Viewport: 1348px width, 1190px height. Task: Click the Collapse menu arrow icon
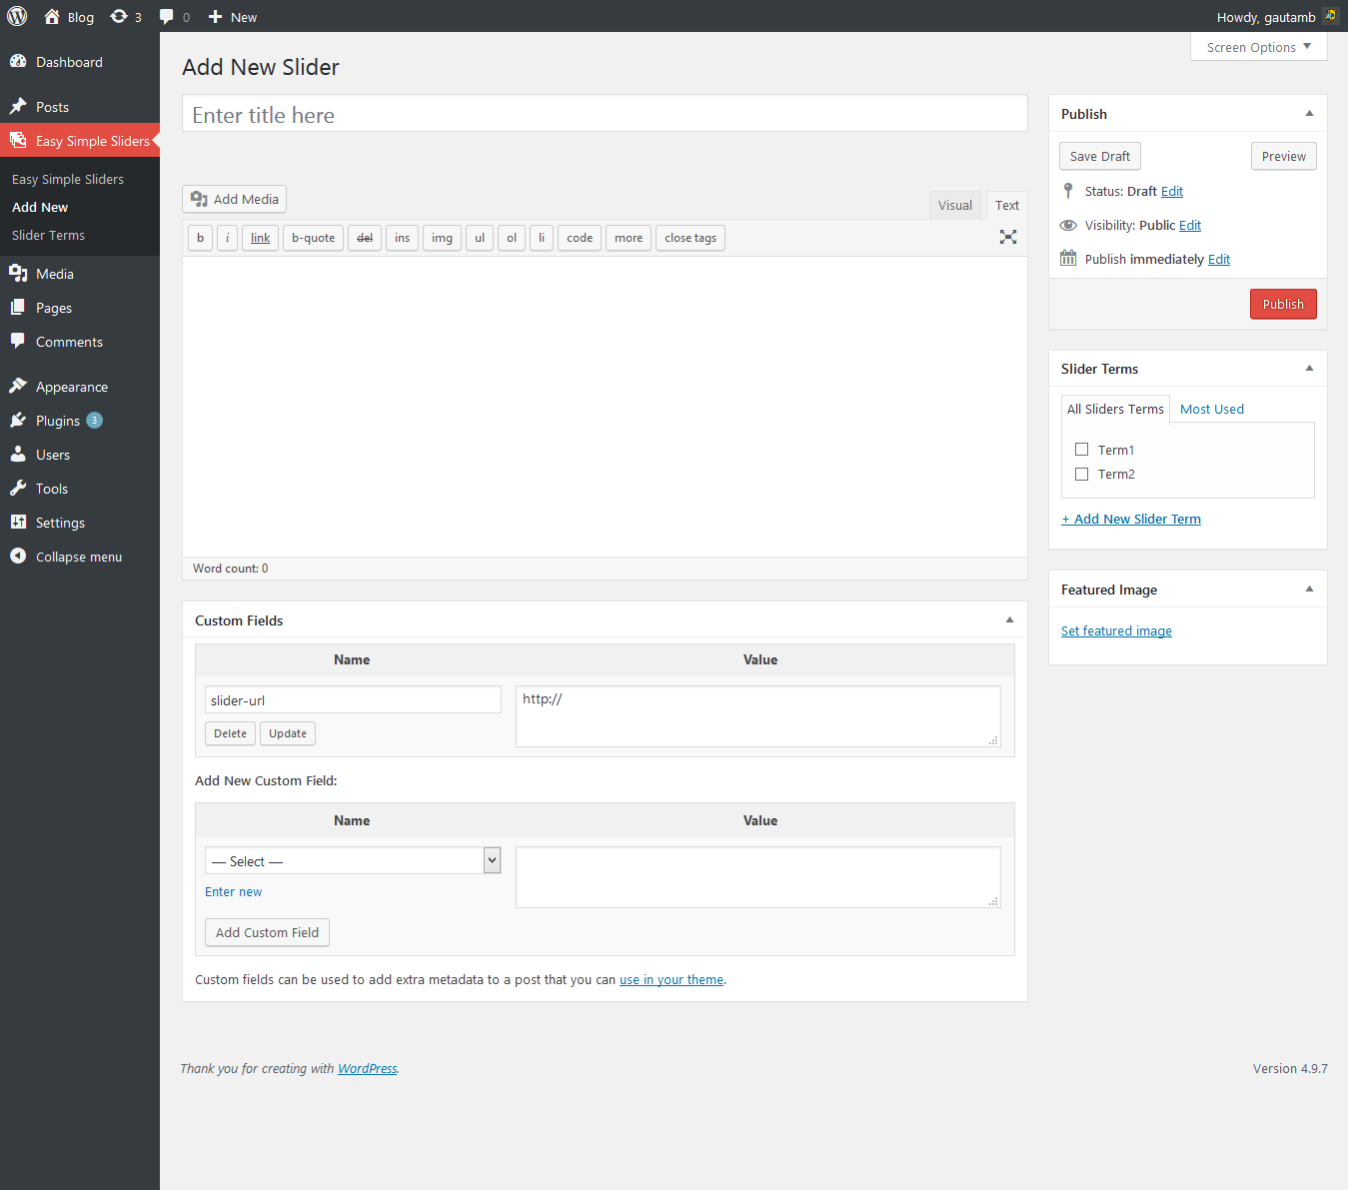point(18,556)
